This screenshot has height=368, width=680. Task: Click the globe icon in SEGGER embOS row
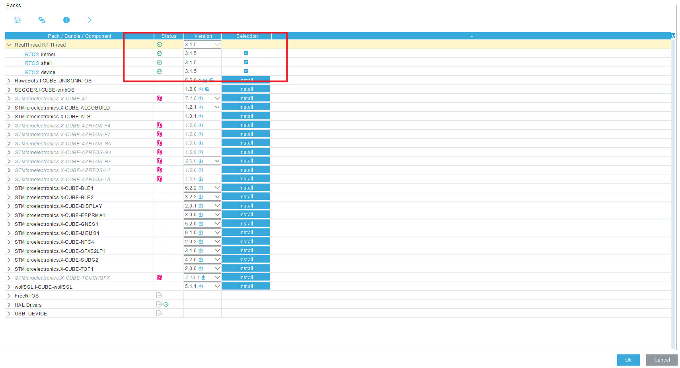tap(207, 89)
